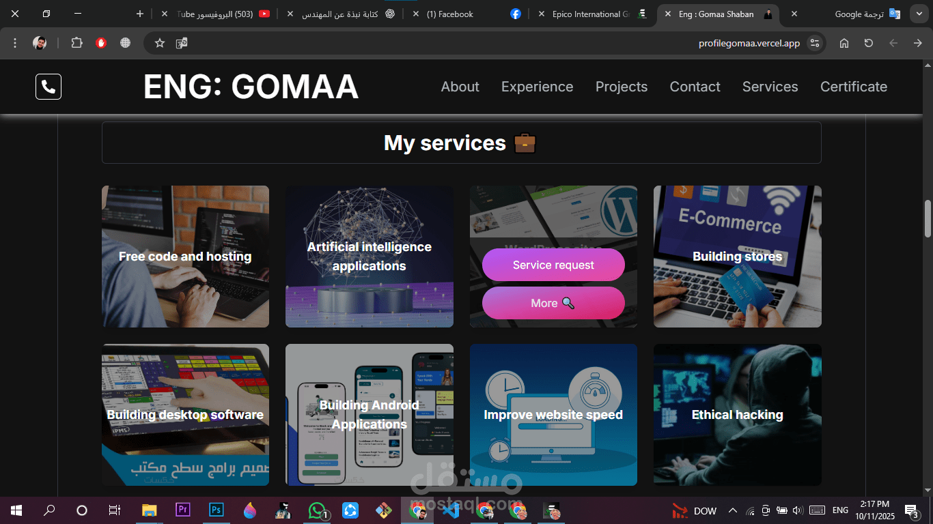The width and height of the screenshot is (933, 524).
Task: Open Windows taskbar search
Action: [x=49, y=510]
